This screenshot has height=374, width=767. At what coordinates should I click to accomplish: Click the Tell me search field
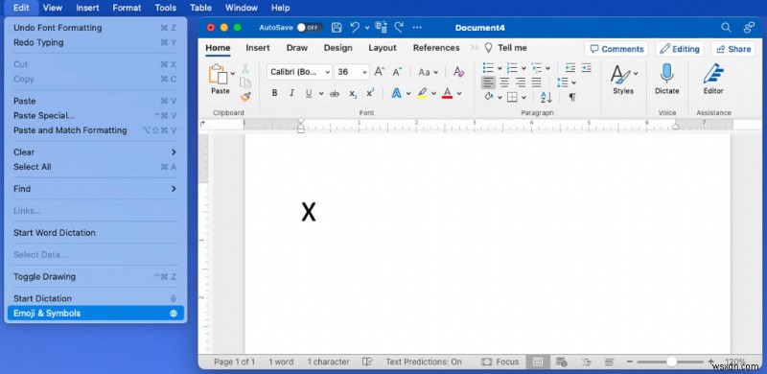[506, 48]
